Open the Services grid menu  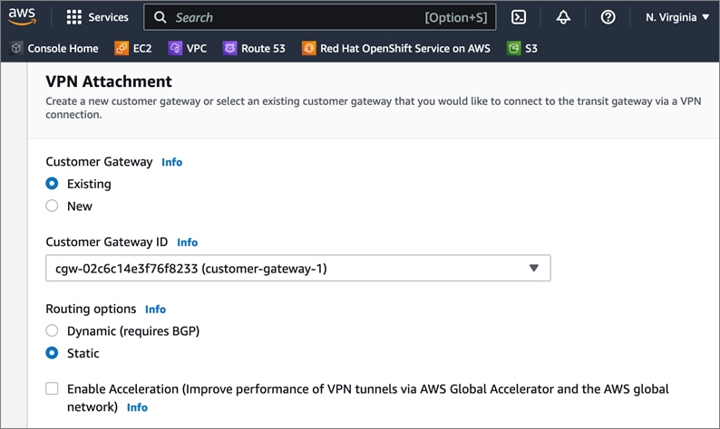[74, 17]
